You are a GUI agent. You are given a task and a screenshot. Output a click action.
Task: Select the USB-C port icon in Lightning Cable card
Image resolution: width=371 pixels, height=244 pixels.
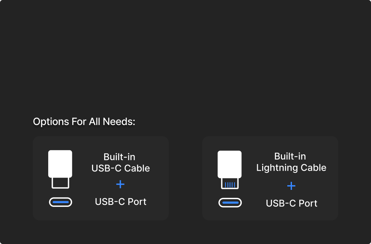[x=230, y=203]
